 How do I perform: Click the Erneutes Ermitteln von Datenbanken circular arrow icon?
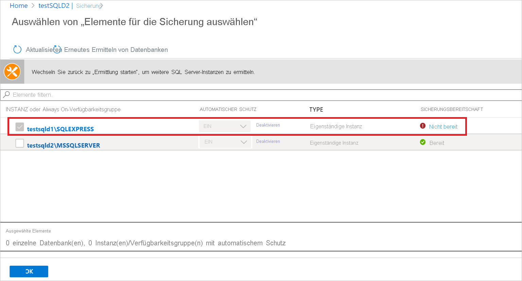(x=56, y=50)
